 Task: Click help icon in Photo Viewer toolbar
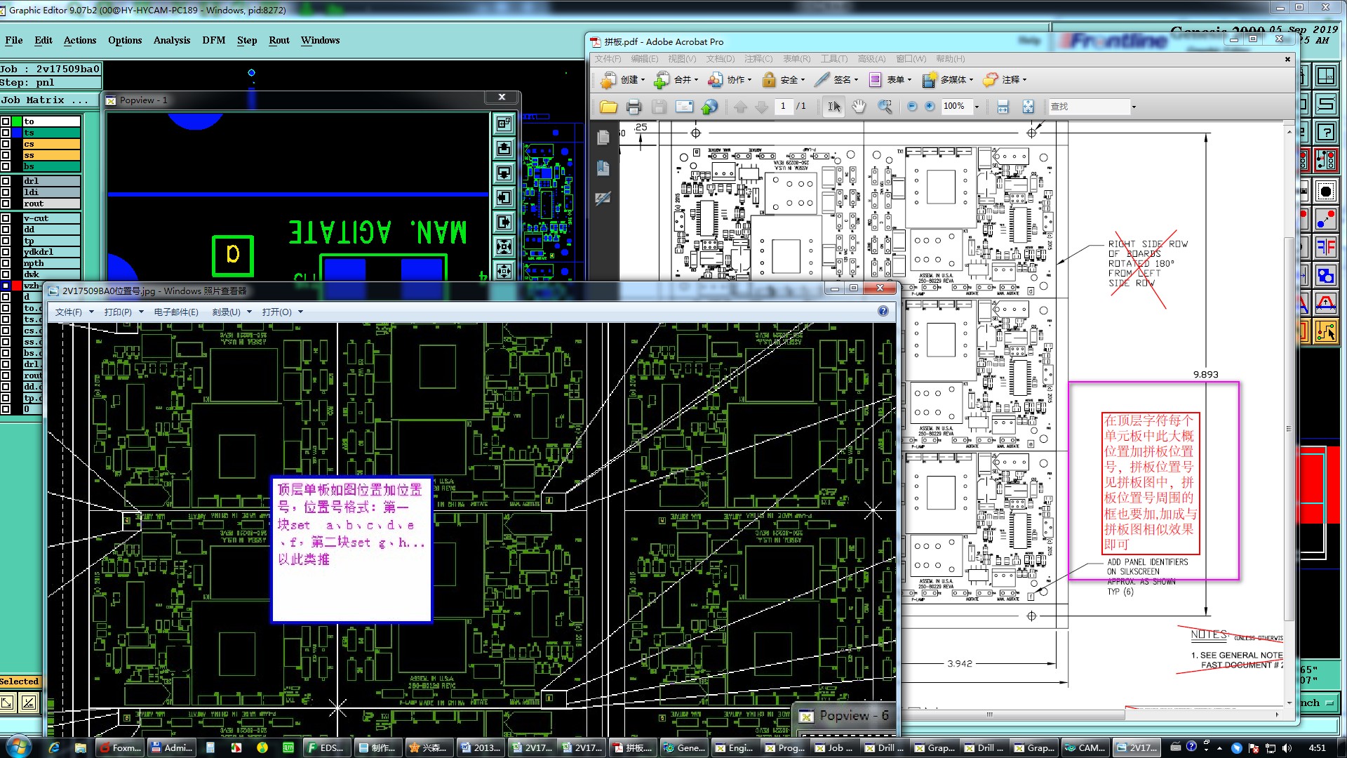click(x=883, y=311)
